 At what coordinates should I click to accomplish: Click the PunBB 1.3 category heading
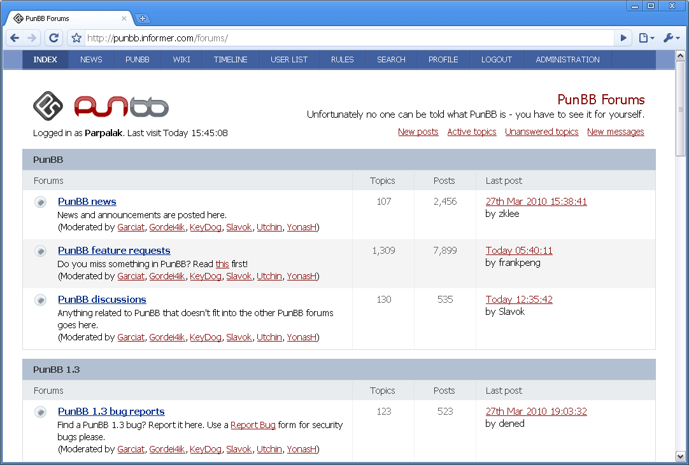pos(56,370)
